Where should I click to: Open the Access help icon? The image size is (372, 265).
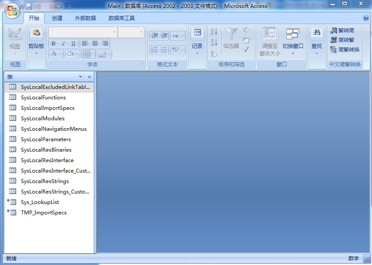tap(365, 18)
